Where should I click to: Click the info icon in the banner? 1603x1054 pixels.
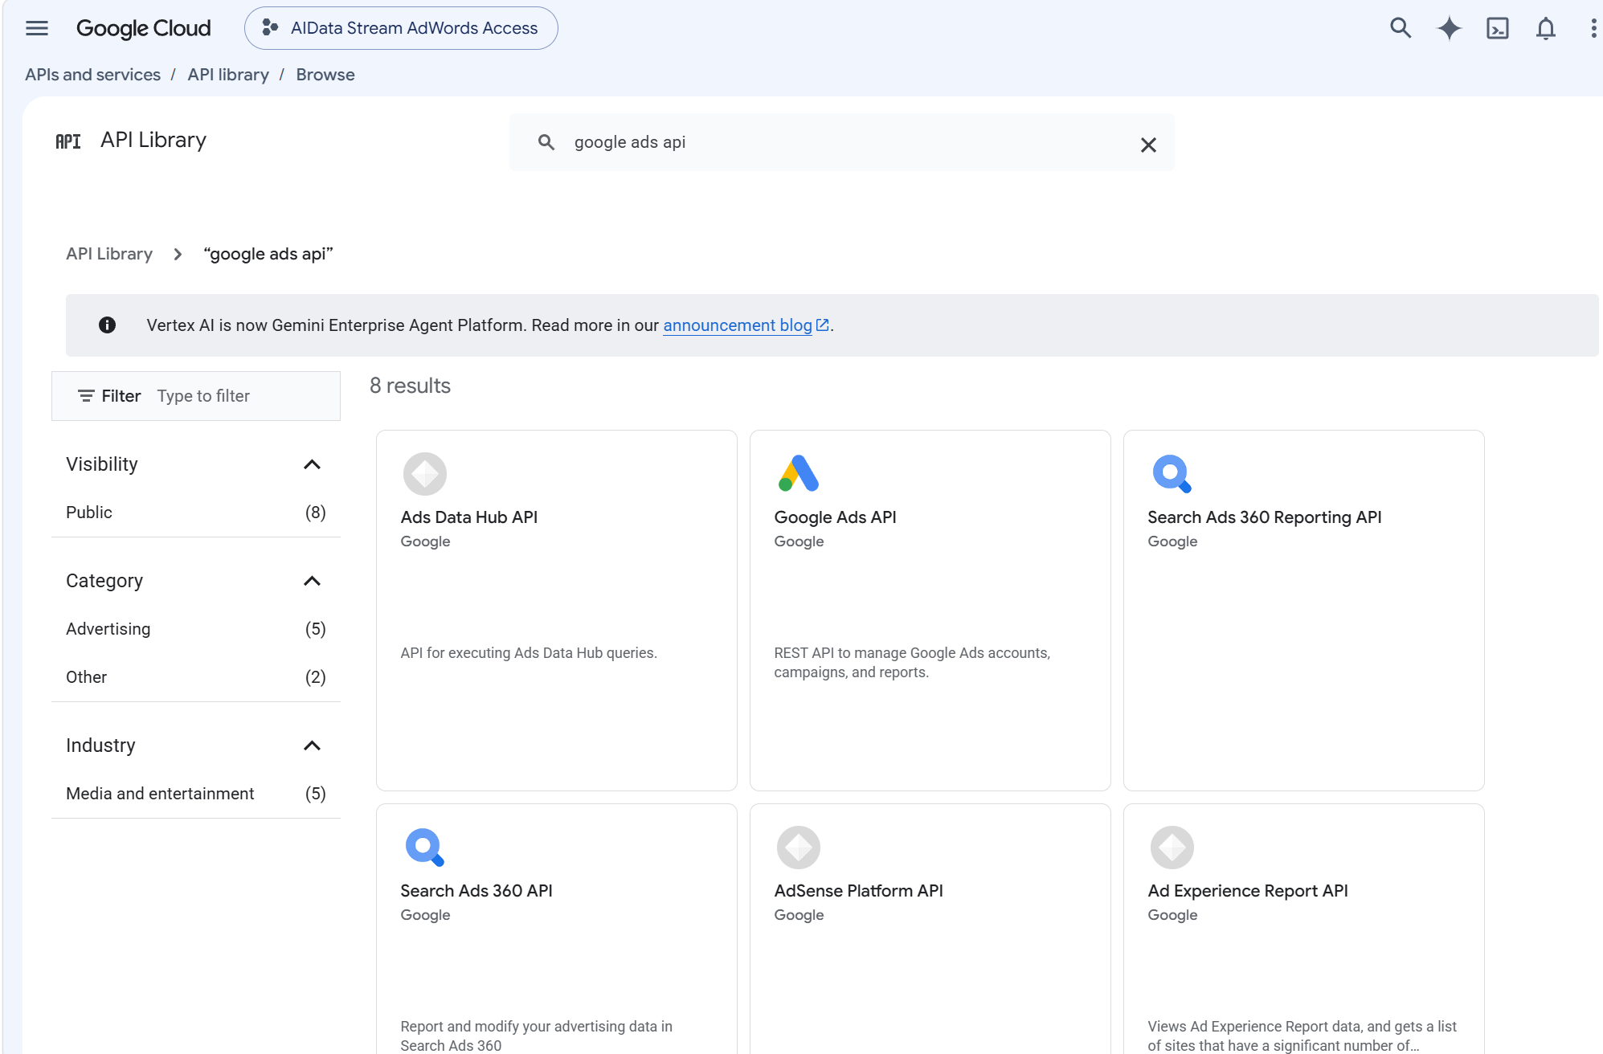click(107, 325)
